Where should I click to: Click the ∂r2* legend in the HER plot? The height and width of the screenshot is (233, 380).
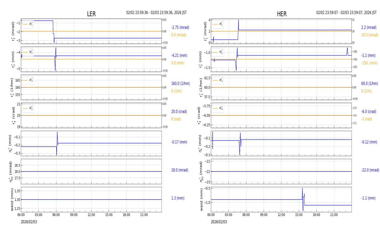(x=218, y=52)
